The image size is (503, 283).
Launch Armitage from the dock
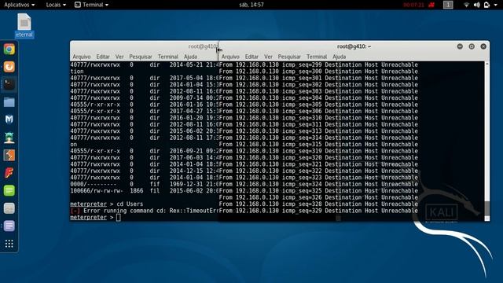(9, 138)
